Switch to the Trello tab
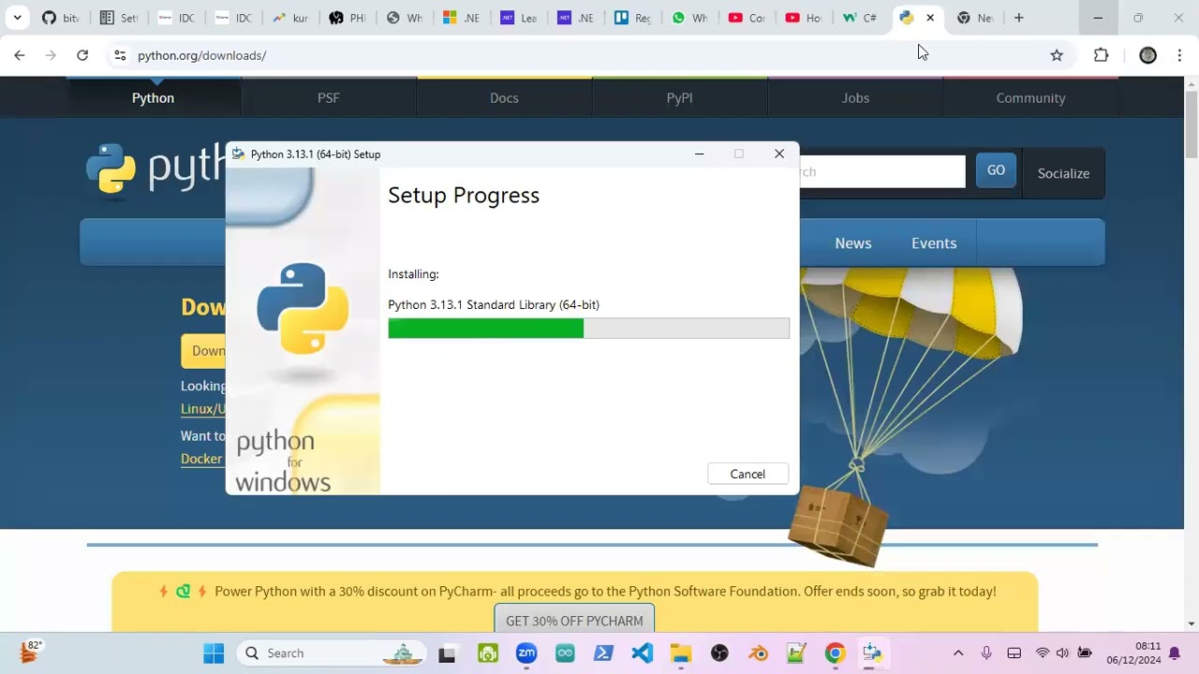The image size is (1199, 674). (x=632, y=18)
